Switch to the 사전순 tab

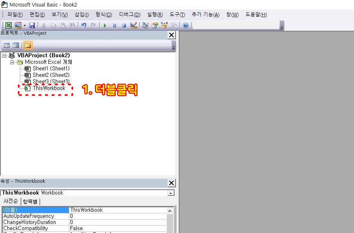11,201
